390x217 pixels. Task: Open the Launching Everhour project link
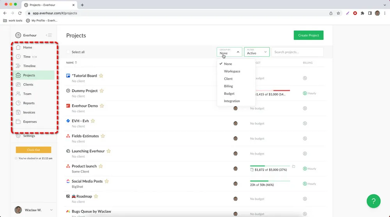pyautogui.click(x=88, y=151)
